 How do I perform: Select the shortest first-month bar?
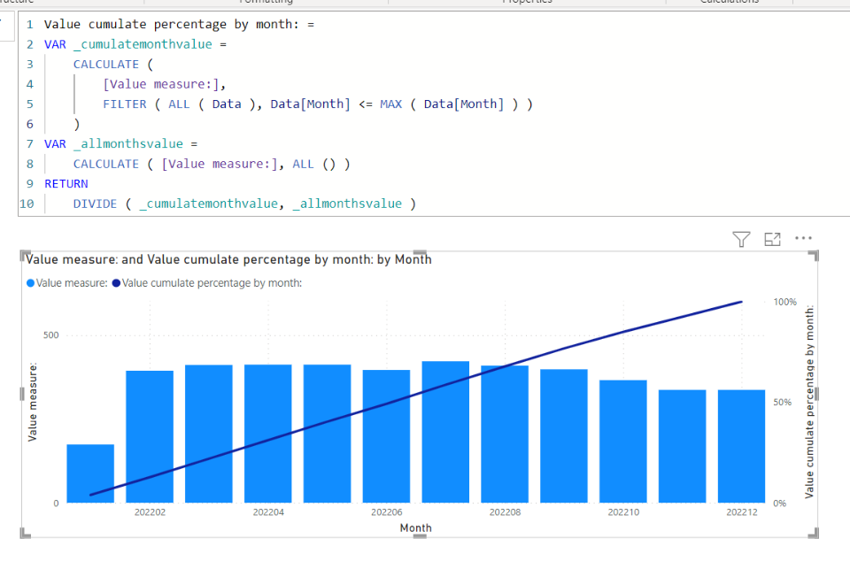(90, 473)
